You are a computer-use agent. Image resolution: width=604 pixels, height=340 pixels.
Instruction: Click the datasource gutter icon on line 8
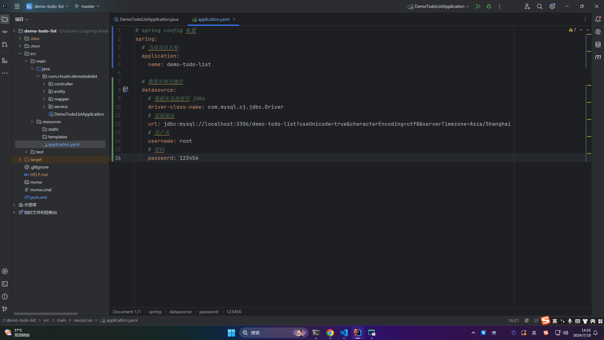coord(126,90)
